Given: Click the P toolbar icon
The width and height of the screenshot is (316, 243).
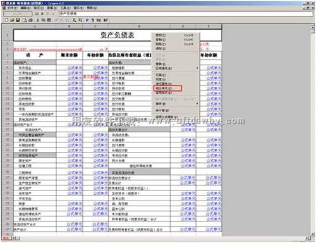Looking at the screenshot, I should (x=87, y=20).
